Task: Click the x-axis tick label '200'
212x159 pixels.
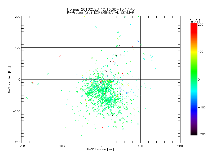Action: [180, 146]
